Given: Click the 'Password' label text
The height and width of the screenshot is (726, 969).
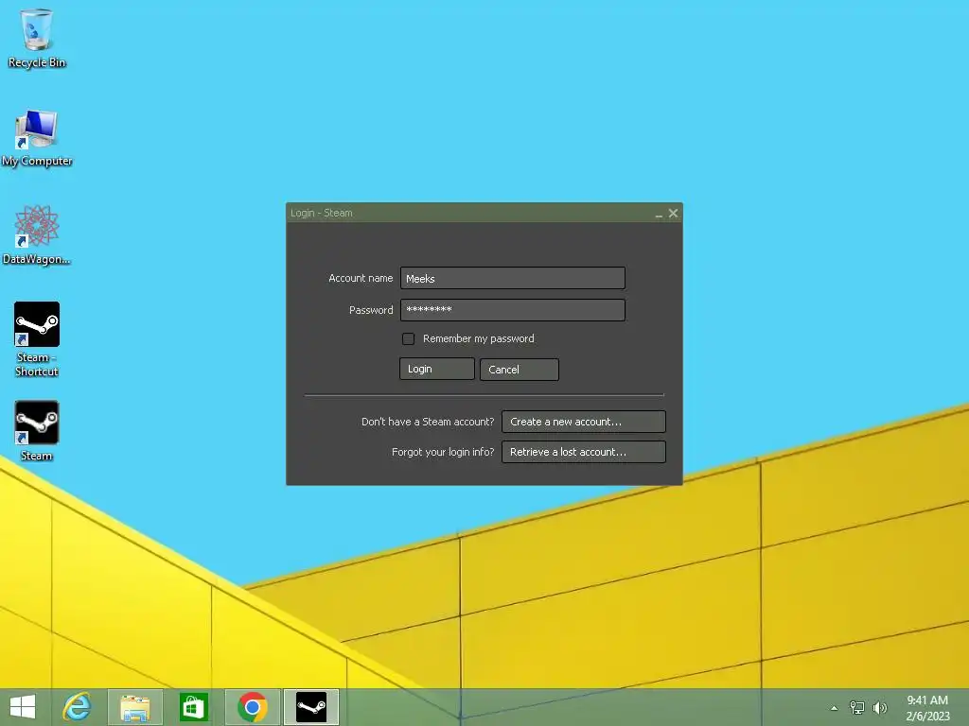Looking at the screenshot, I should (x=371, y=310).
